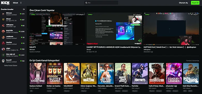The height and width of the screenshot is (94, 202).
Task: Click KAPTANI Kick SoloQ Euw title
Action: [170, 47]
